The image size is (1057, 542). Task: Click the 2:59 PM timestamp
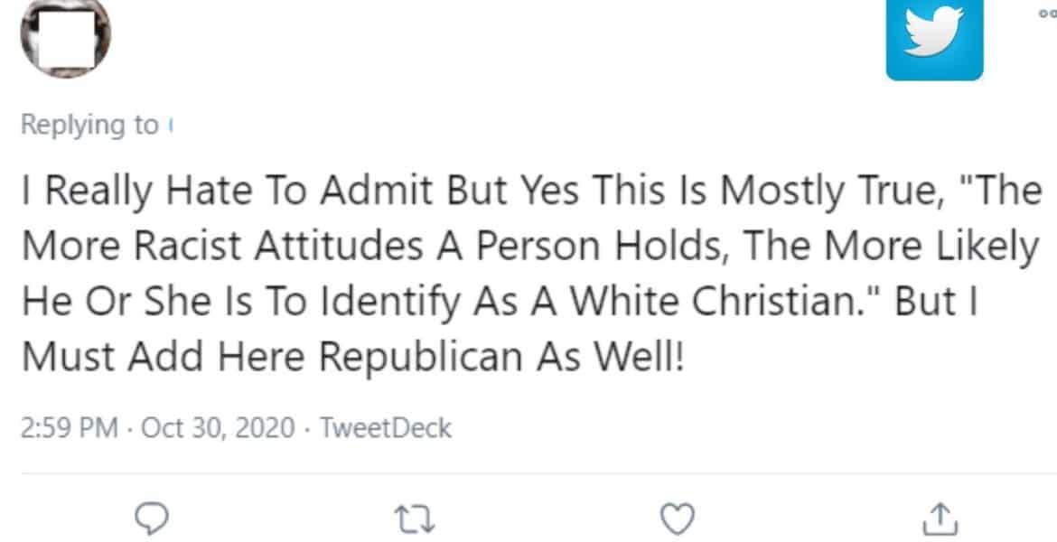pyautogui.click(x=70, y=426)
